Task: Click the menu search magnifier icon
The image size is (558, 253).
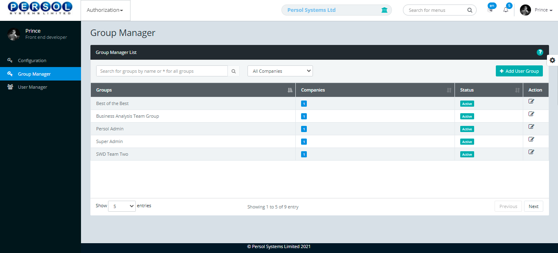Action: 470,10
